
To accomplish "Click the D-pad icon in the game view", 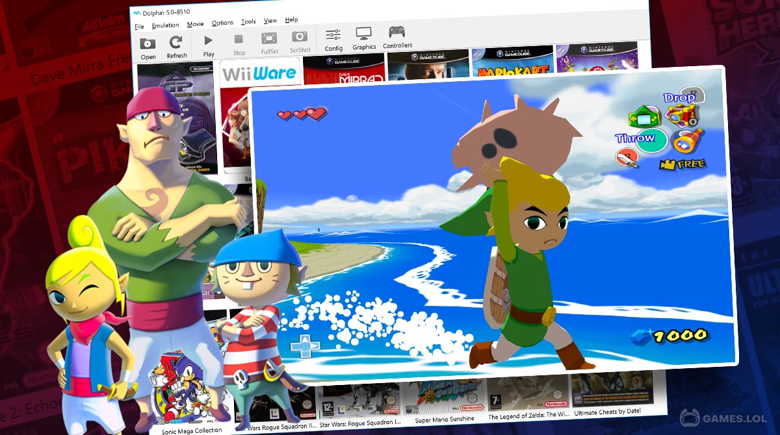I will click(x=304, y=346).
